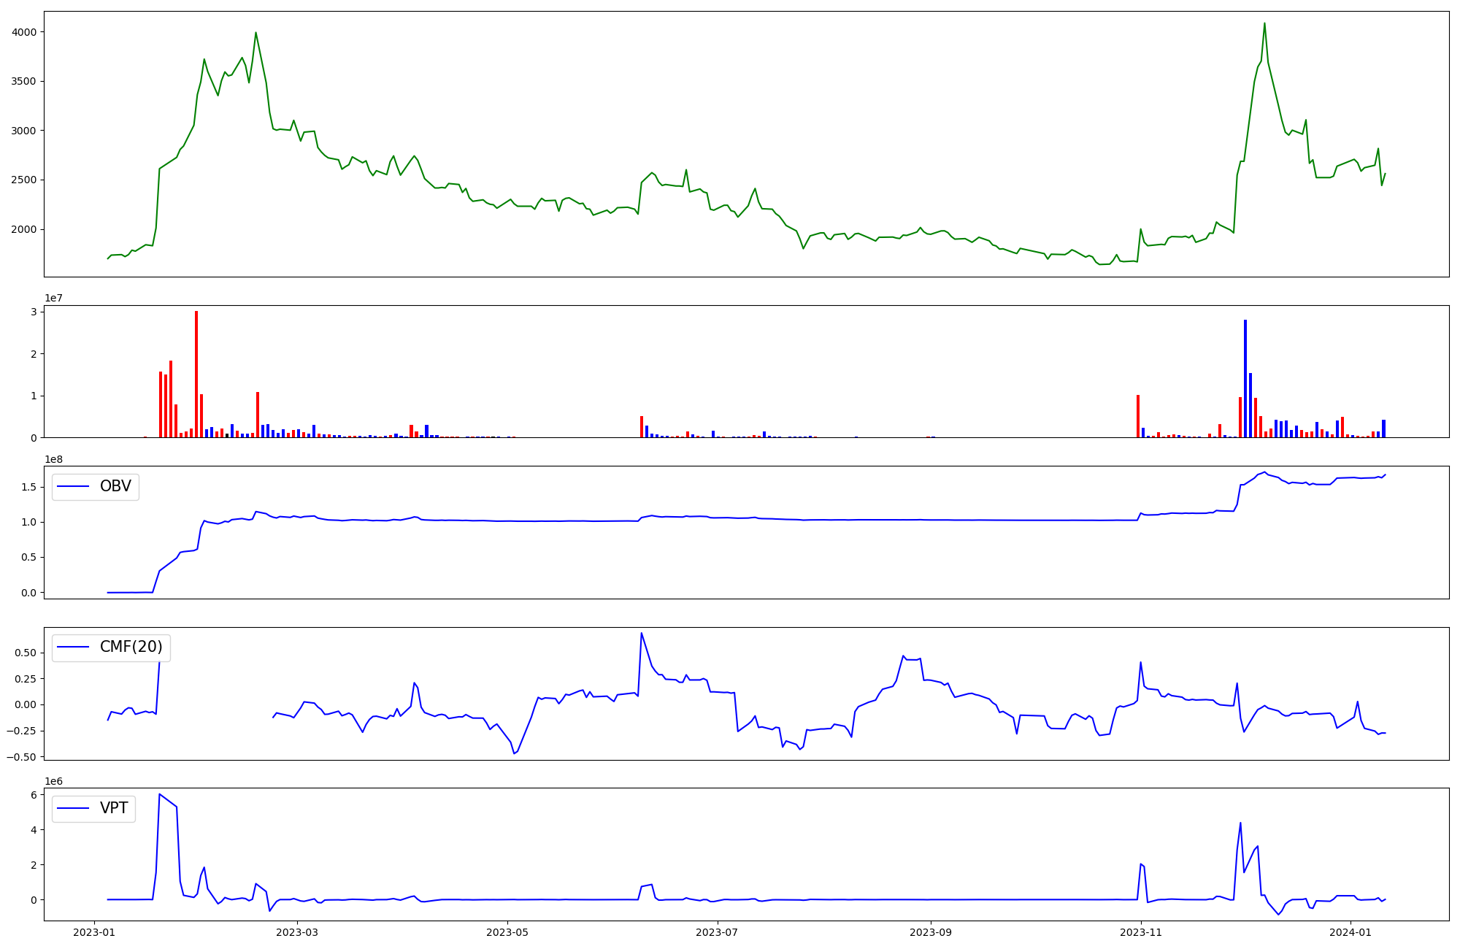Select the 2023-05 x-axis date label
Screen dimensions: 1460x949
point(507,932)
